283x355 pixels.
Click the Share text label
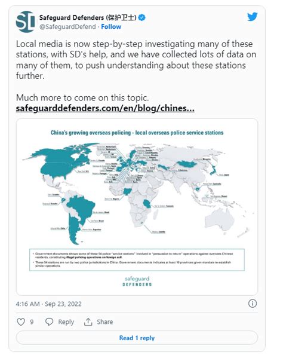(104, 322)
